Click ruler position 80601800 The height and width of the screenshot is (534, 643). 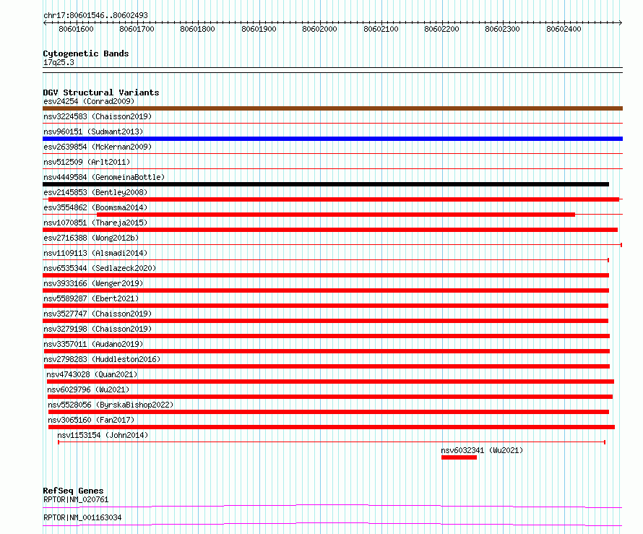[198, 29]
